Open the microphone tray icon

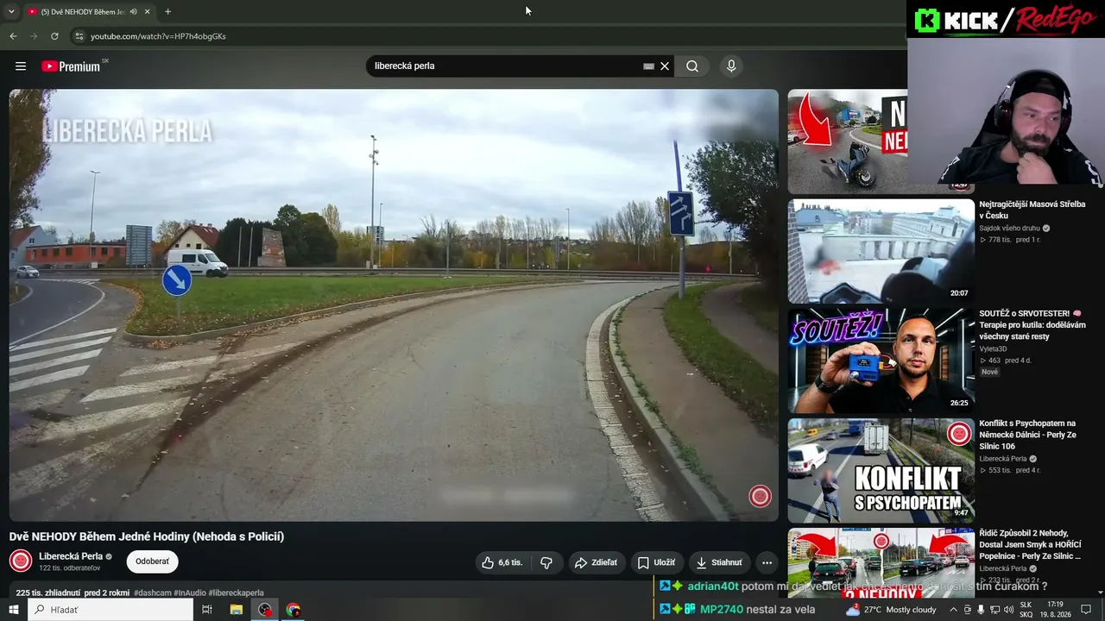click(x=981, y=610)
